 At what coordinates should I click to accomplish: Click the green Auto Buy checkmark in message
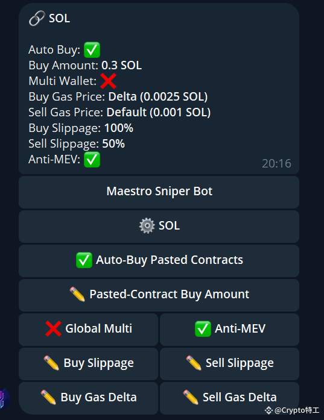[92, 50]
